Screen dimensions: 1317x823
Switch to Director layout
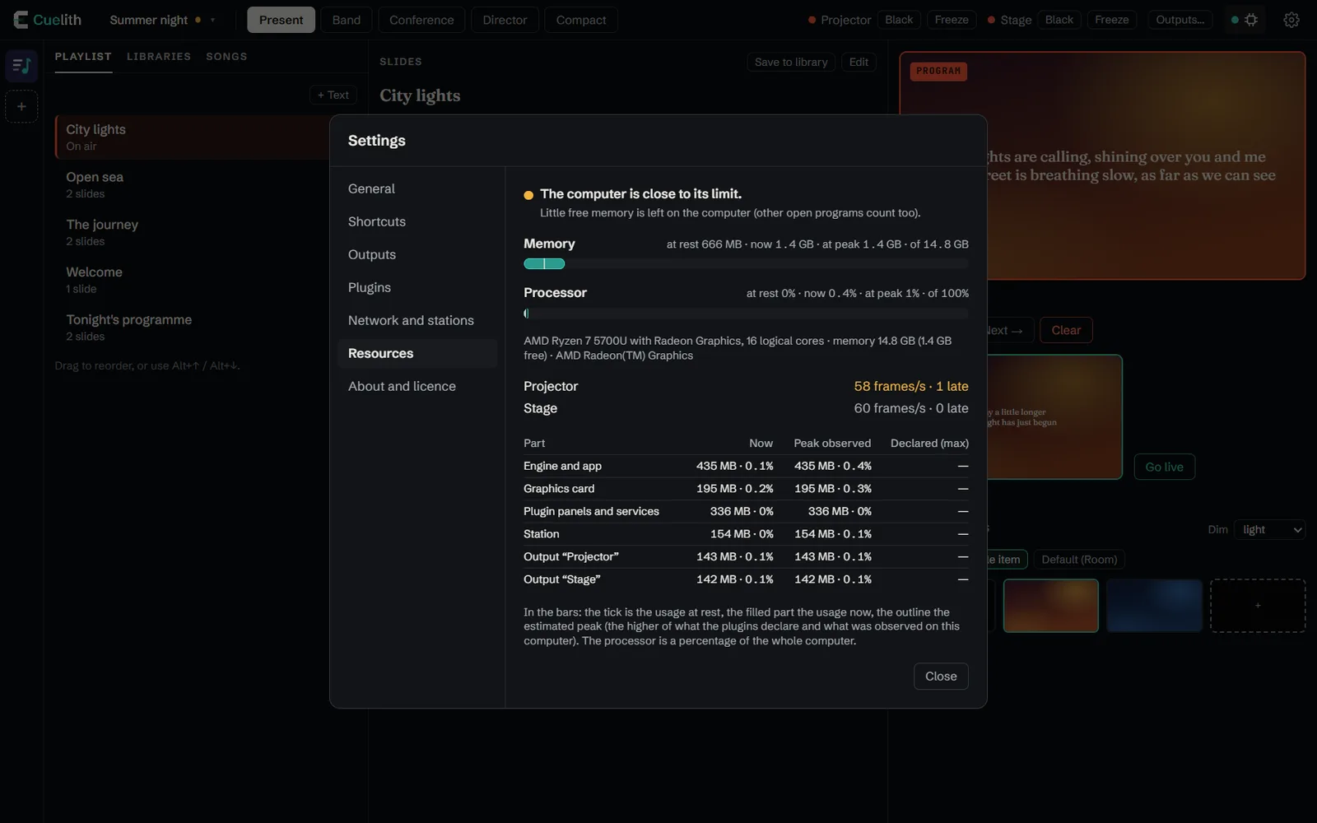(505, 20)
